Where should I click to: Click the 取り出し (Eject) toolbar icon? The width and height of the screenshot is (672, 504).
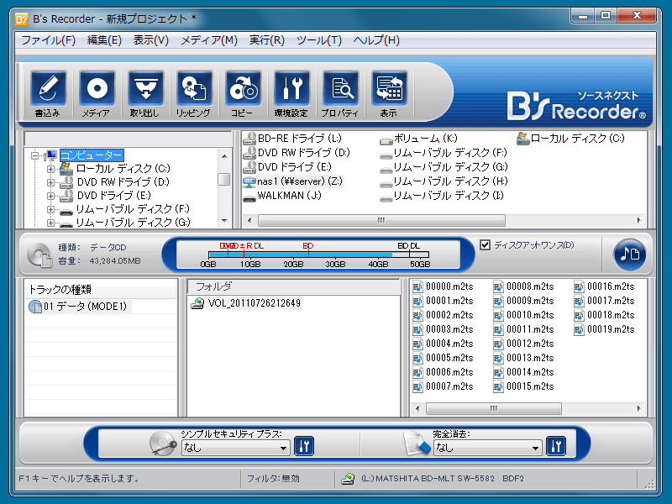[x=145, y=88]
